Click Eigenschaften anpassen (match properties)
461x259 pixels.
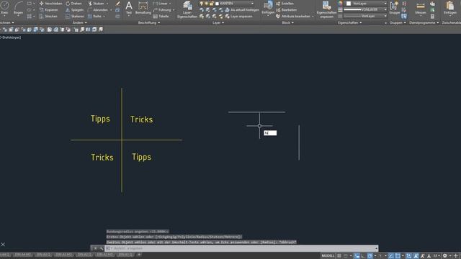(x=326, y=9)
